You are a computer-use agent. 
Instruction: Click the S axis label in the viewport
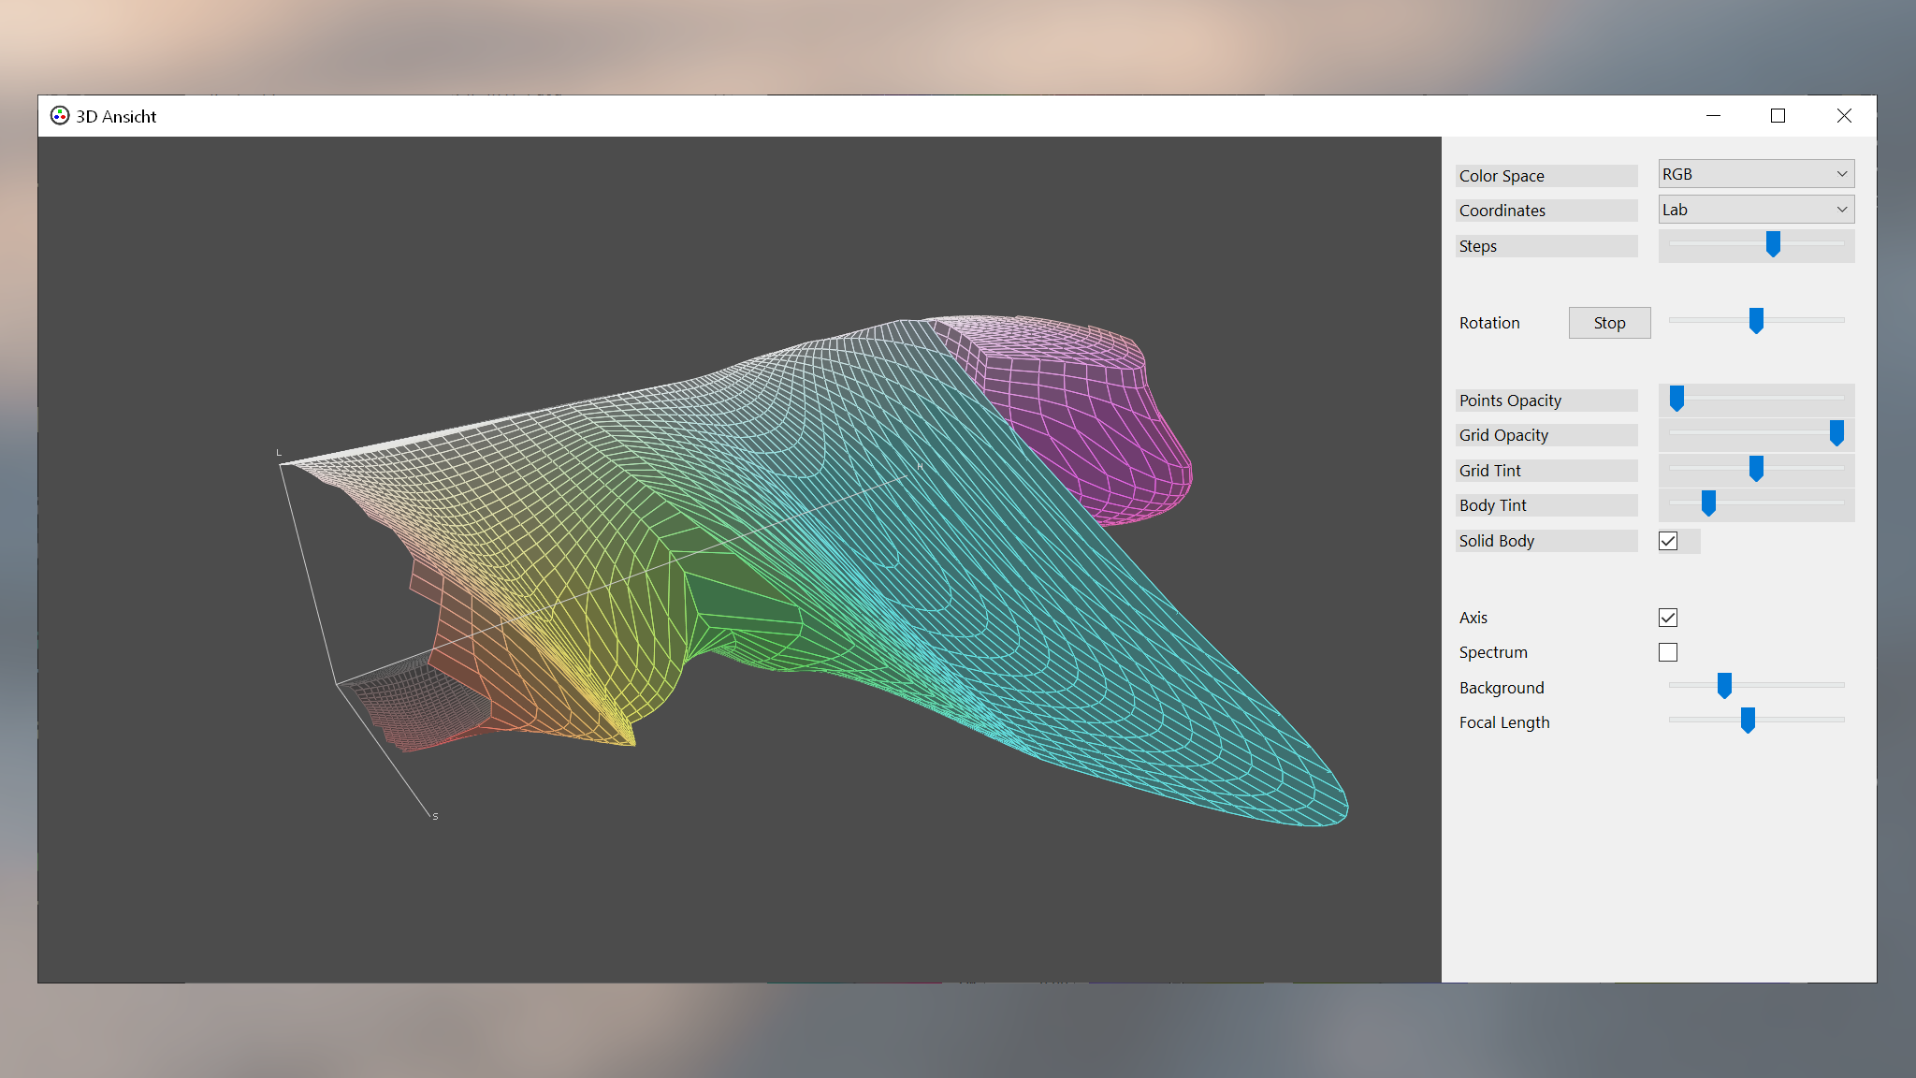(x=435, y=816)
